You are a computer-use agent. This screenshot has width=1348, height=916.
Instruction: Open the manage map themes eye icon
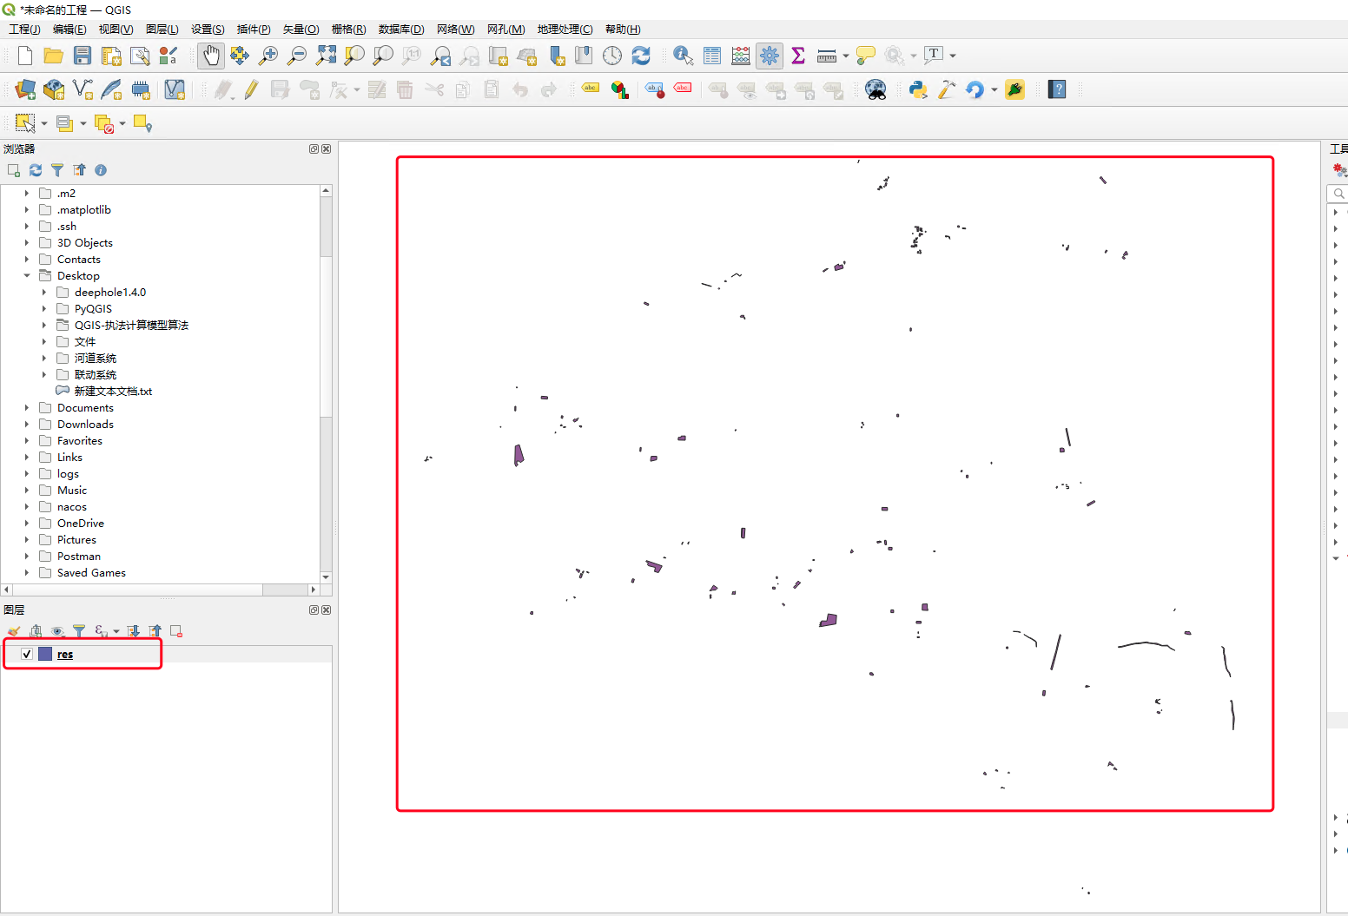pos(58,631)
